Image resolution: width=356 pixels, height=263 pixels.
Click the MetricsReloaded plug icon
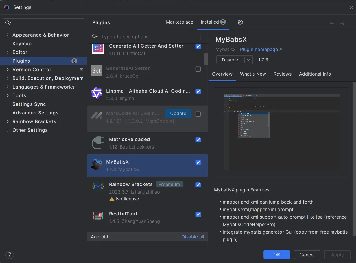98,143
